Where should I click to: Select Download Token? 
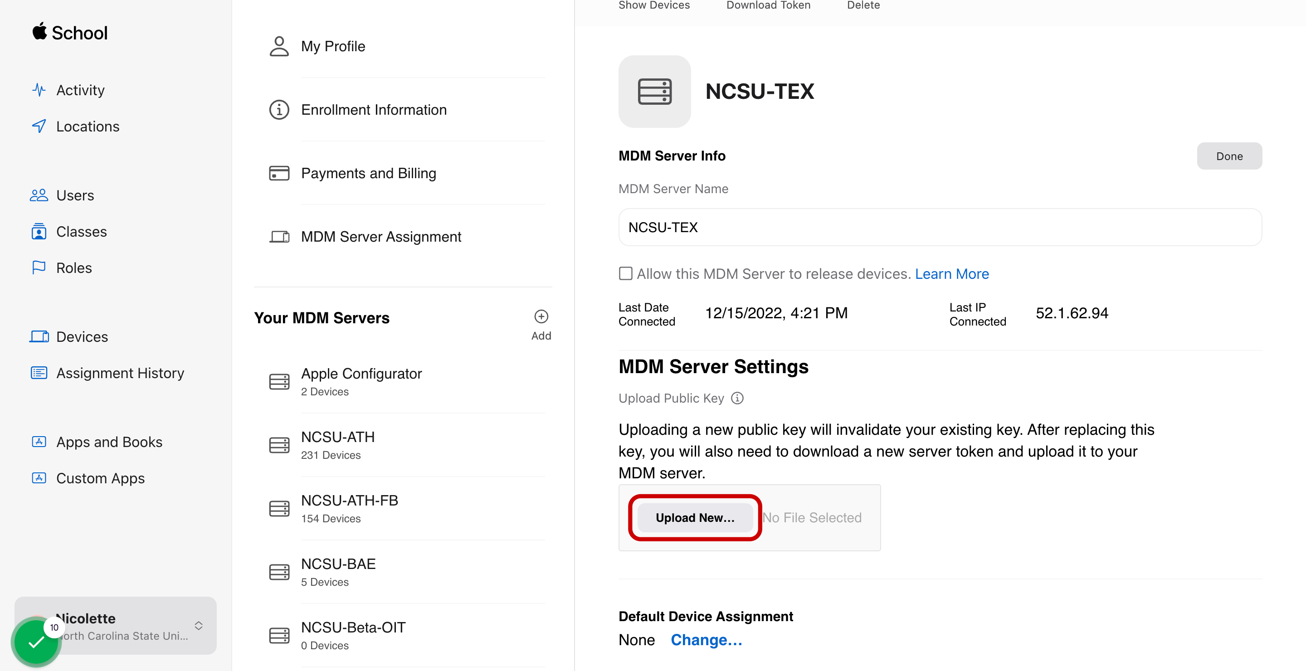[768, 5]
